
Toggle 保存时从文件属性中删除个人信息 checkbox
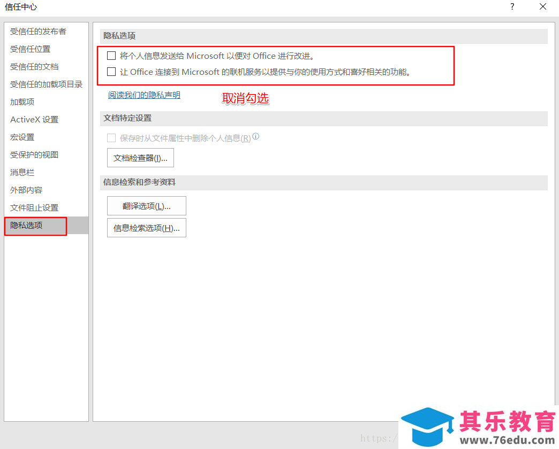(111, 138)
